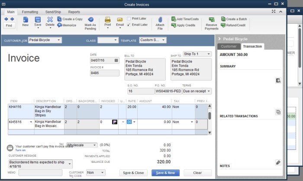This screenshot has width=303, height=181.
Task: Click the Email envelope icon
Action: point(120,20)
